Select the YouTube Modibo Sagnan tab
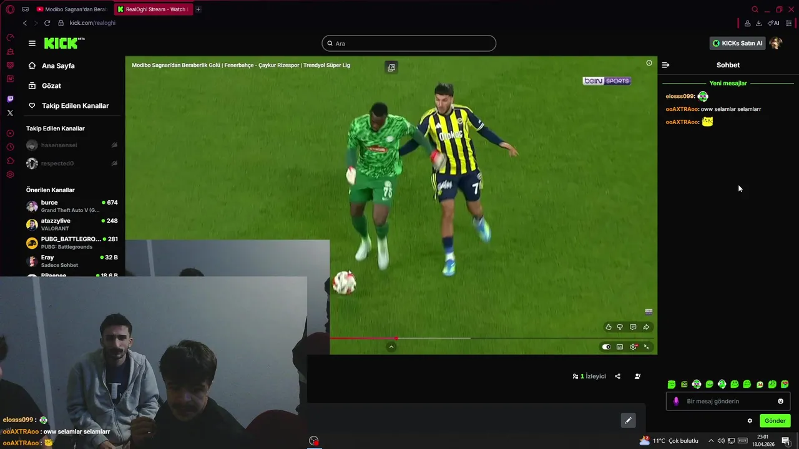Viewport: 799px width, 449px height. (x=72, y=9)
